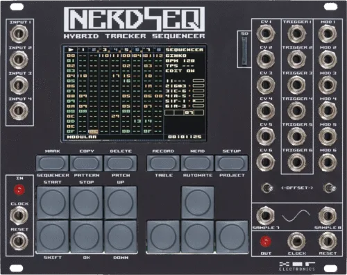The width and height of the screenshot is (347, 275).
Task: Push the COPY / PATTERN button
Action: point(86,163)
